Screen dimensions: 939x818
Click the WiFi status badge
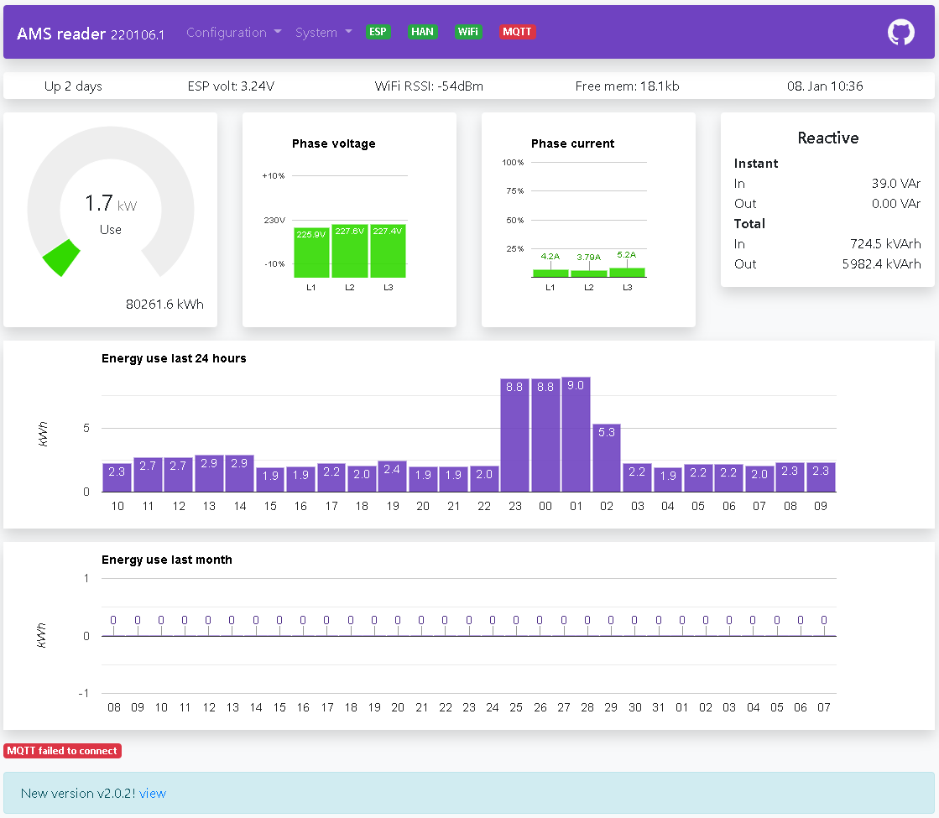467,31
